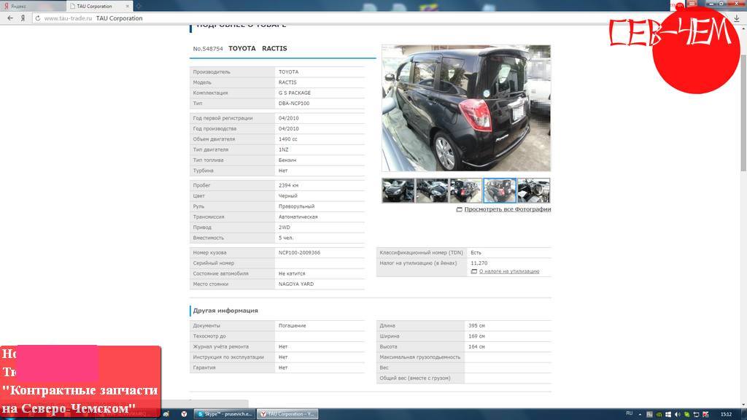Click label 'Классификационный номер (TDN)'

pyautogui.click(x=421, y=252)
